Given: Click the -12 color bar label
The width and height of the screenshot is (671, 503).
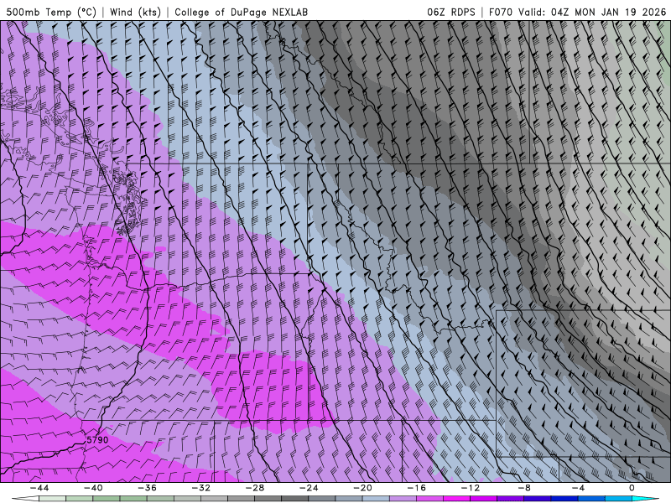Looking at the screenshot, I should 471,488.
